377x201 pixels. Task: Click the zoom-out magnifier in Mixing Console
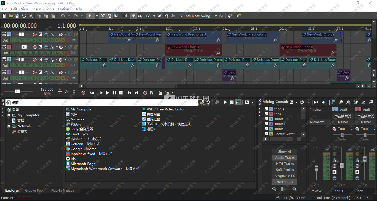[x=274, y=189]
